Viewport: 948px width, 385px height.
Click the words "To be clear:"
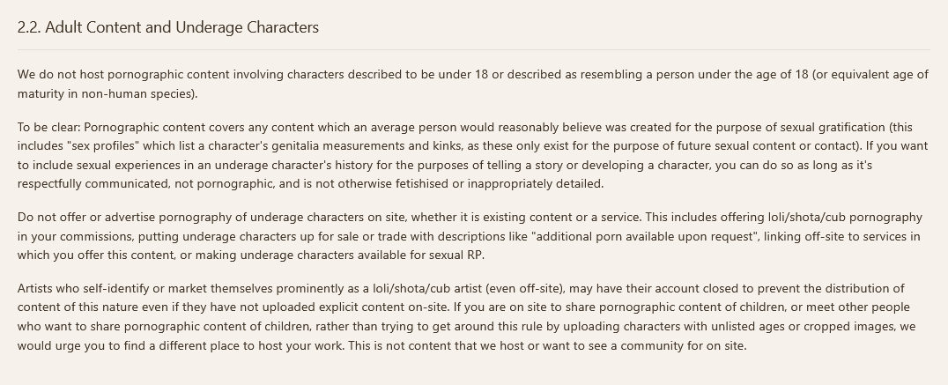pos(49,128)
